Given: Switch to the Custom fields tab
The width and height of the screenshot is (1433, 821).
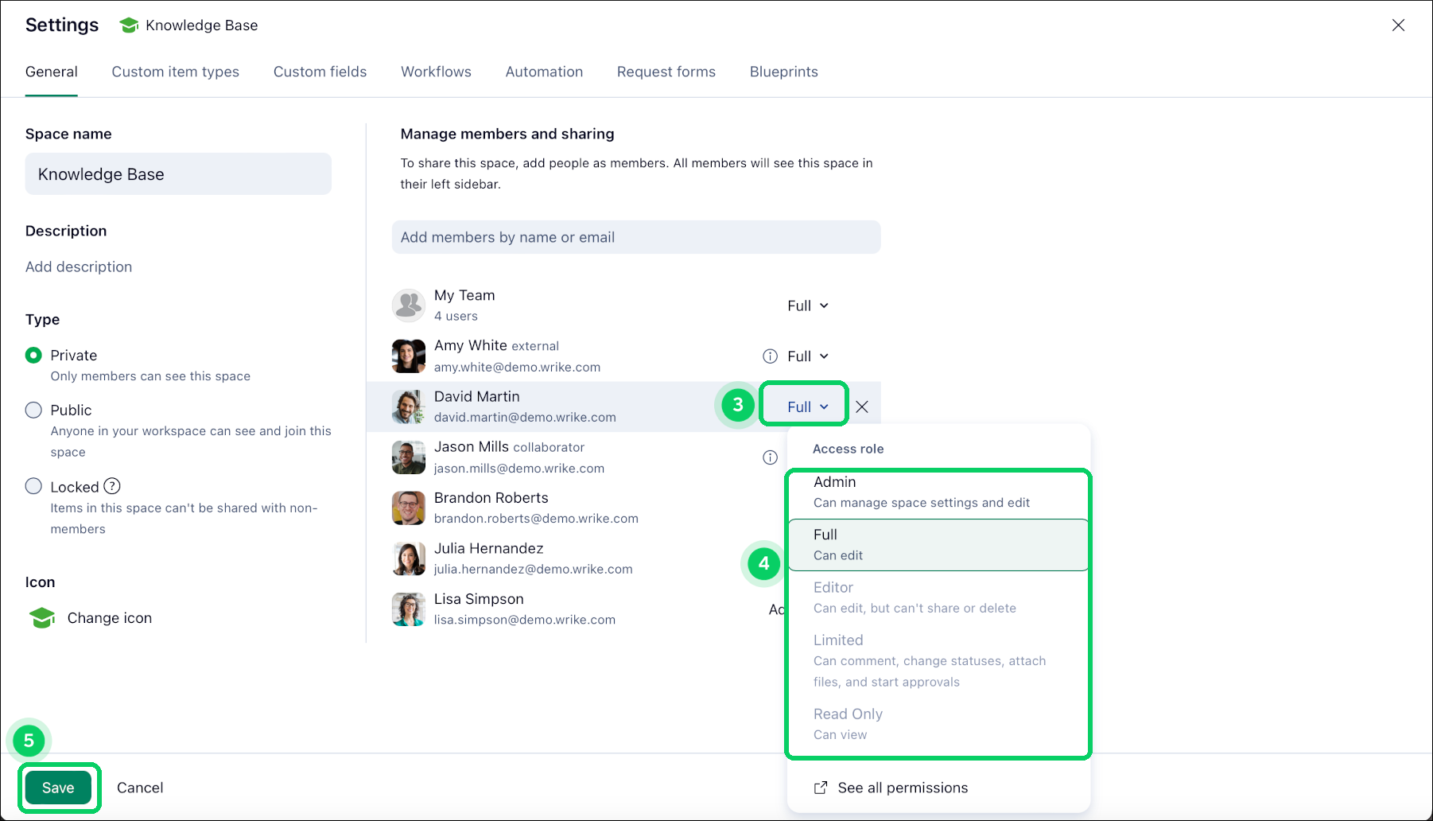Looking at the screenshot, I should point(320,72).
